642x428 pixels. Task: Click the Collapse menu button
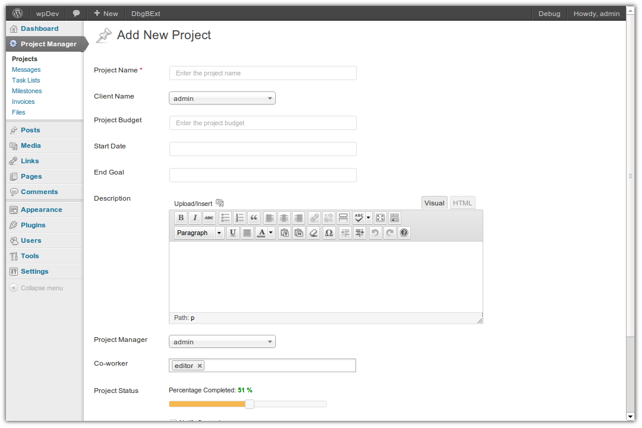pos(36,288)
